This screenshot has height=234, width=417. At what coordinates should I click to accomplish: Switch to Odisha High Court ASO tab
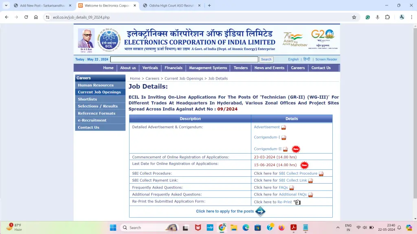(x=171, y=5)
